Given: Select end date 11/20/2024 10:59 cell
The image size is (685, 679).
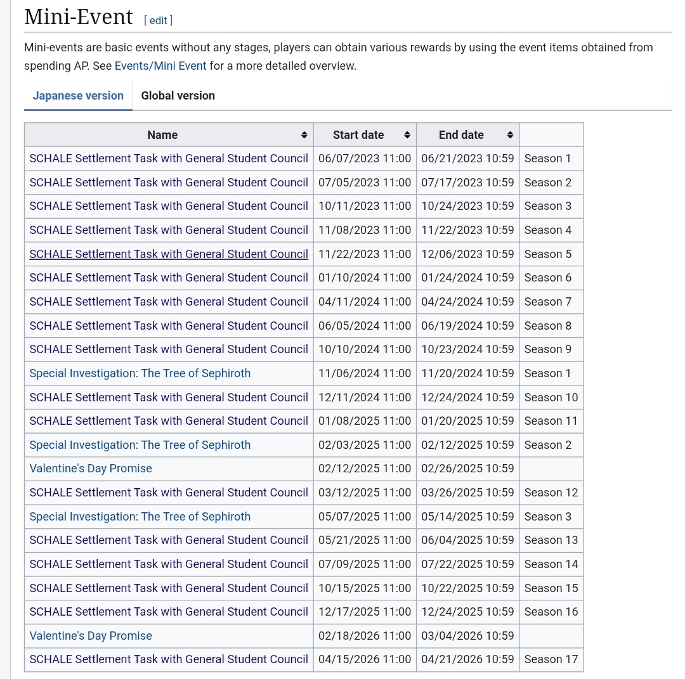Looking at the screenshot, I should [x=468, y=373].
